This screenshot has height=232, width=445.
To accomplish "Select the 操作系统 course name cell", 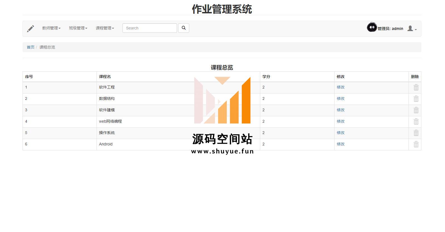I will coord(178,133).
